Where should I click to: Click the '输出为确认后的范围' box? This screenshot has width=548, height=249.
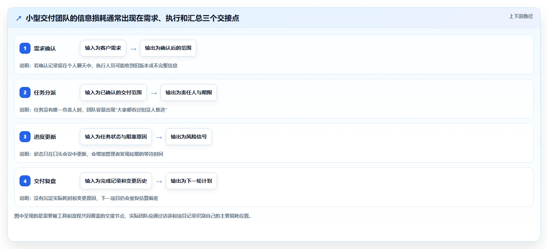coord(168,48)
